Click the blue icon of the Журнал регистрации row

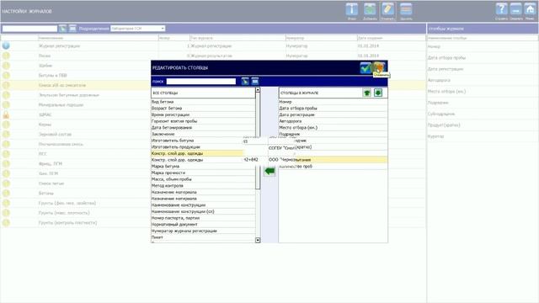coord(6,45)
